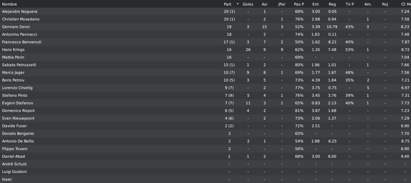Select the Gennaro Sensi row
The width and height of the screenshot is (411, 183).
pos(206,27)
